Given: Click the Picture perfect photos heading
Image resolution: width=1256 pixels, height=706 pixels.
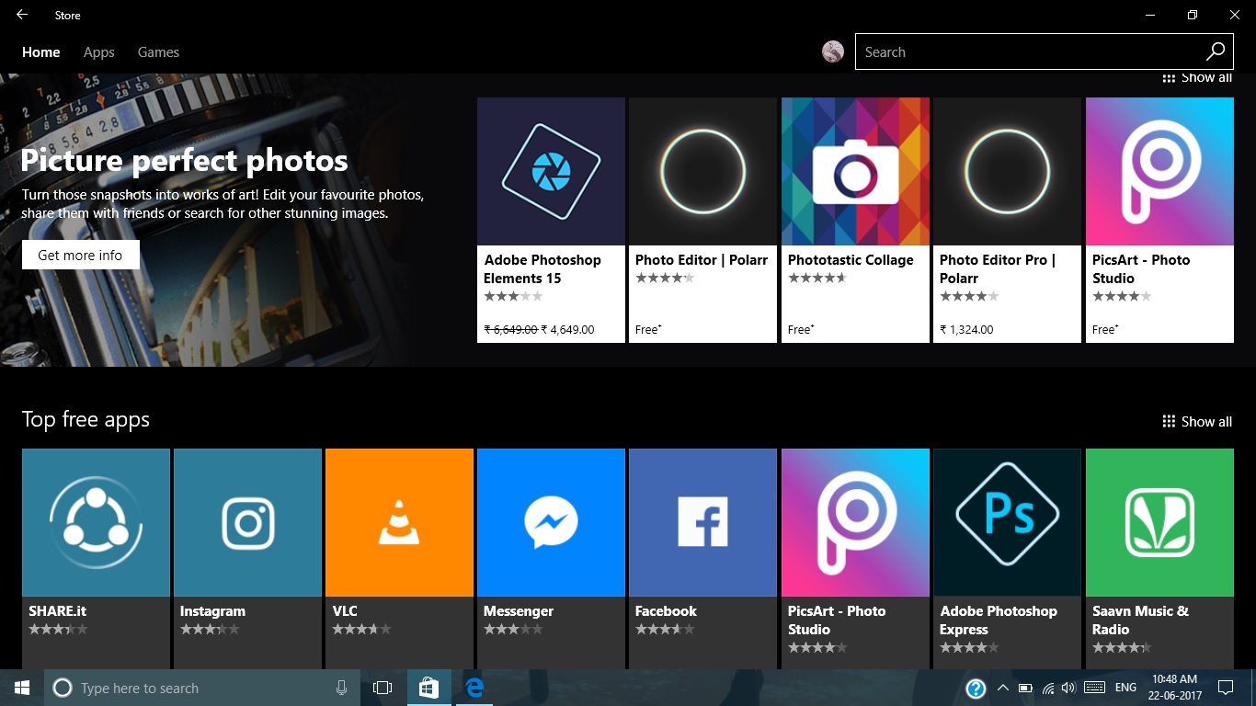Looking at the screenshot, I should (x=184, y=161).
